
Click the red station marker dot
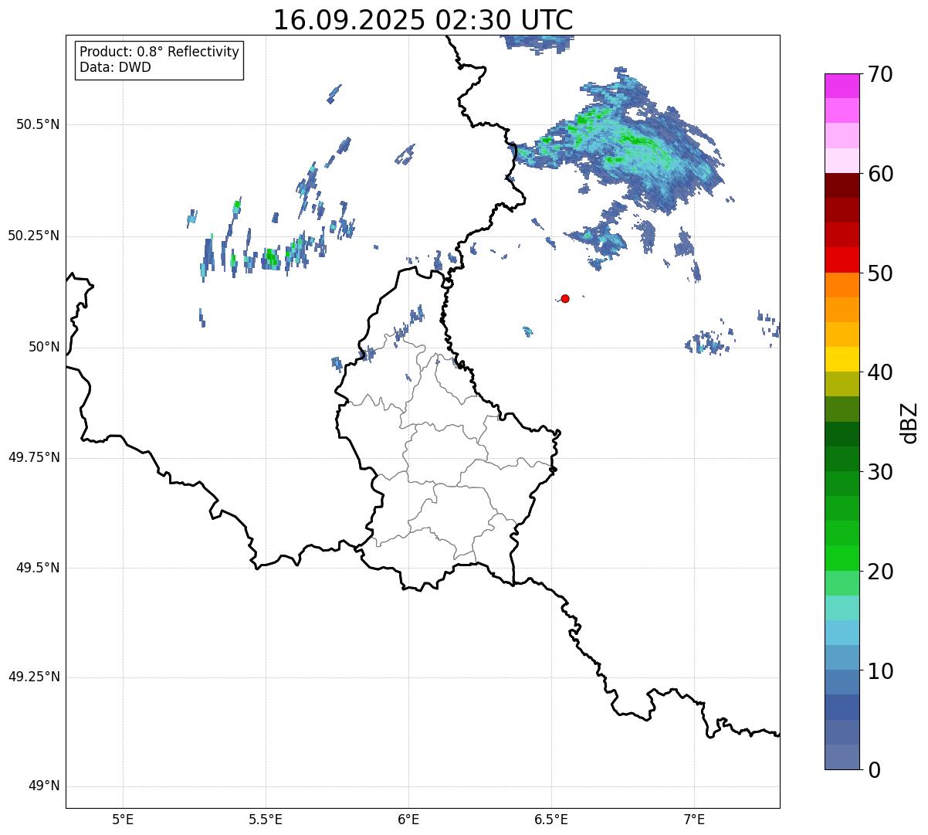click(x=565, y=298)
